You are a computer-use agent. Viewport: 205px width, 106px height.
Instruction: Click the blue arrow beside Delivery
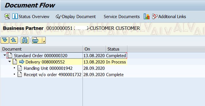point(22,62)
